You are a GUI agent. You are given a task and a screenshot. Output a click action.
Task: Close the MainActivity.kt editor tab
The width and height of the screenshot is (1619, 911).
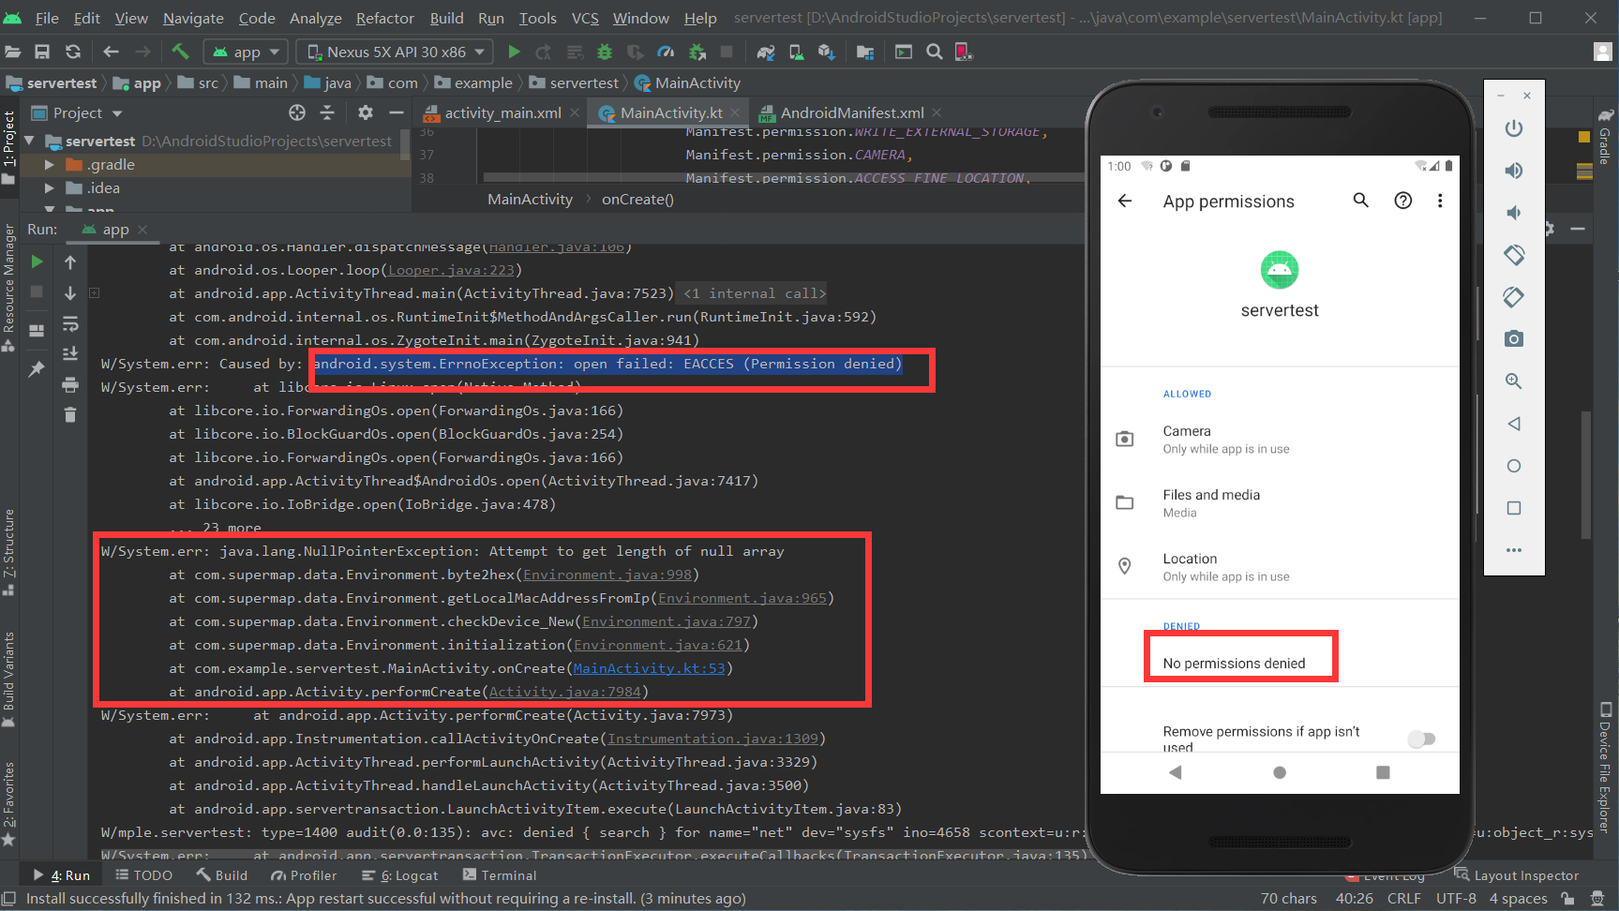pyautogui.click(x=736, y=112)
